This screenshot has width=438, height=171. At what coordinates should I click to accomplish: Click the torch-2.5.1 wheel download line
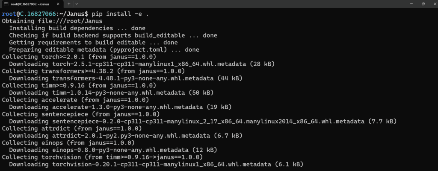(x=142, y=64)
